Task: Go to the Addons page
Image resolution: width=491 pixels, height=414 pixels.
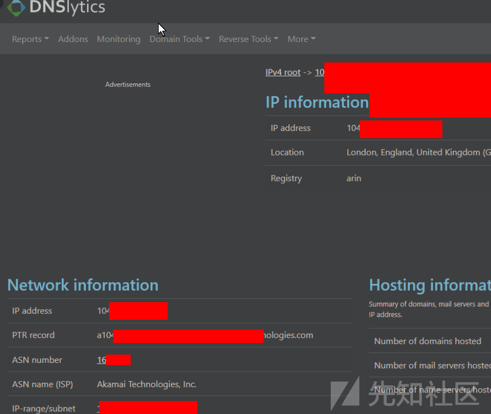Action: pyautogui.click(x=73, y=39)
